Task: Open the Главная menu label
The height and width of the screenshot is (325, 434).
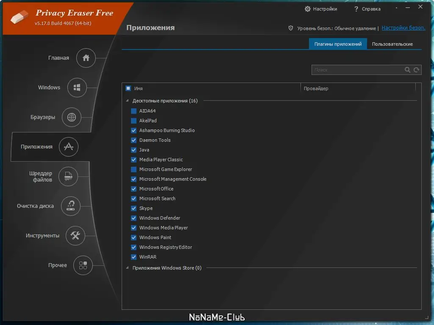Action: click(x=58, y=58)
